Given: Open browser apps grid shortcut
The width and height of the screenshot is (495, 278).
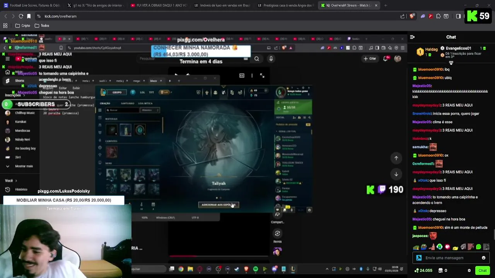Looking at the screenshot, I should tap(5, 25).
